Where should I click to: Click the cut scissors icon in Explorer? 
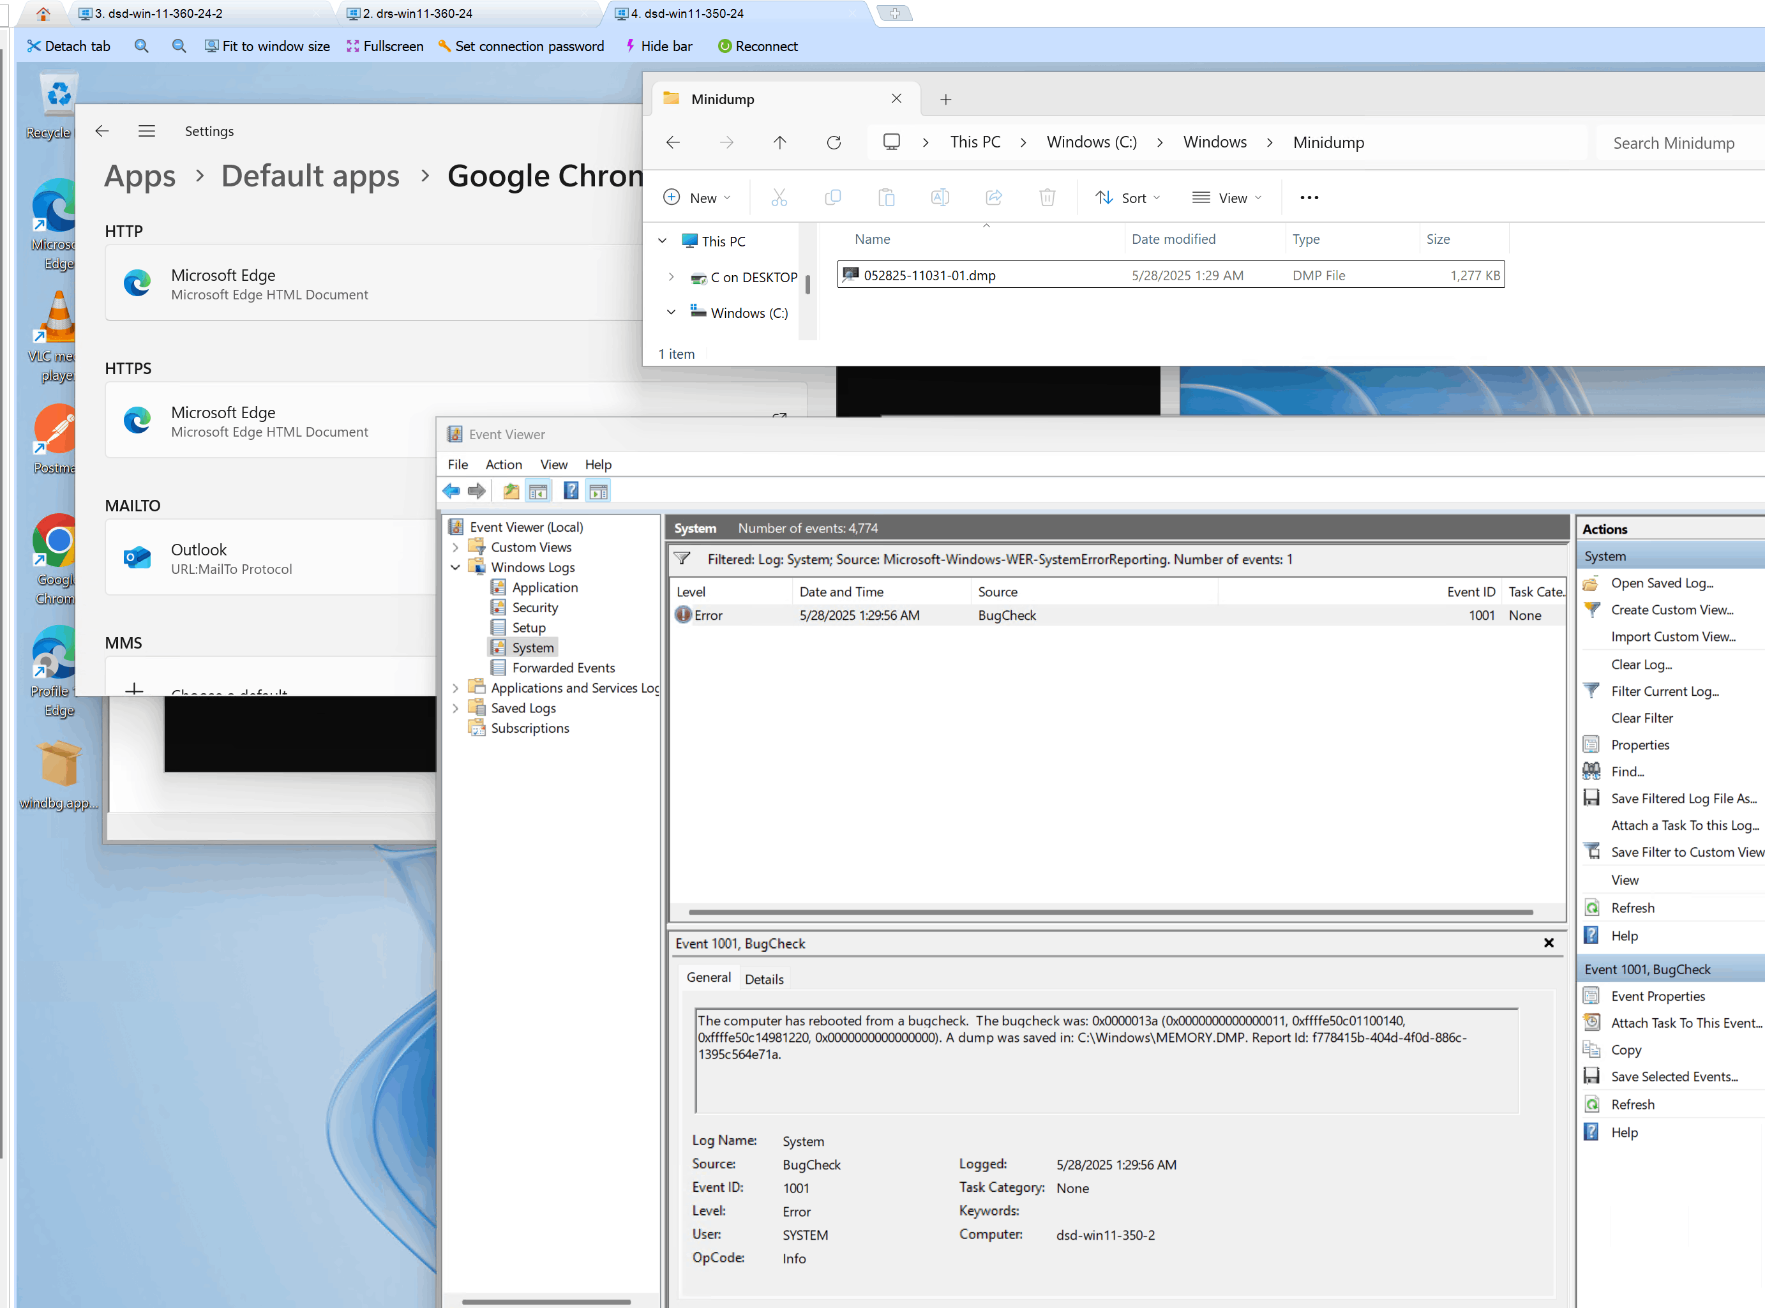coord(778,197)
